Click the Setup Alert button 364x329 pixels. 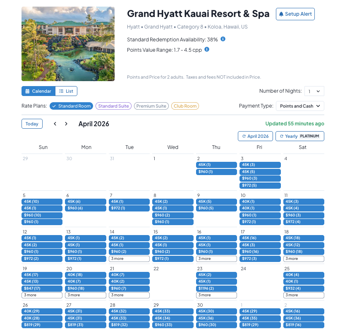(295, 14)
